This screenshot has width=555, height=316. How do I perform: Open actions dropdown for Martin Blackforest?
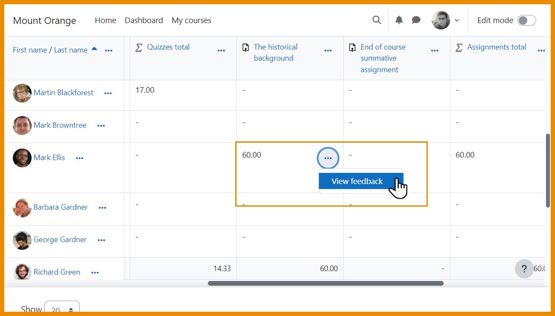108,93
